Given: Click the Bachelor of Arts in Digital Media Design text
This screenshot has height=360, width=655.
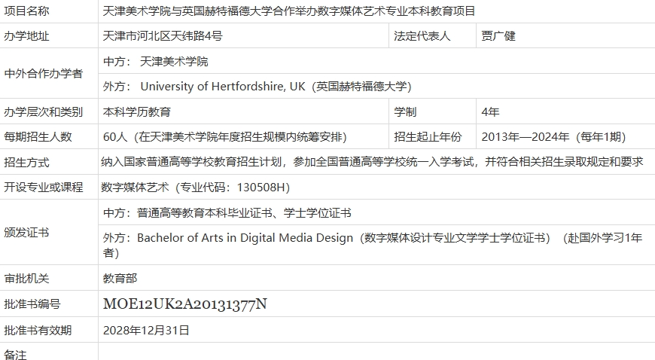Looking at the screenshot, I should tap(245, 238).
